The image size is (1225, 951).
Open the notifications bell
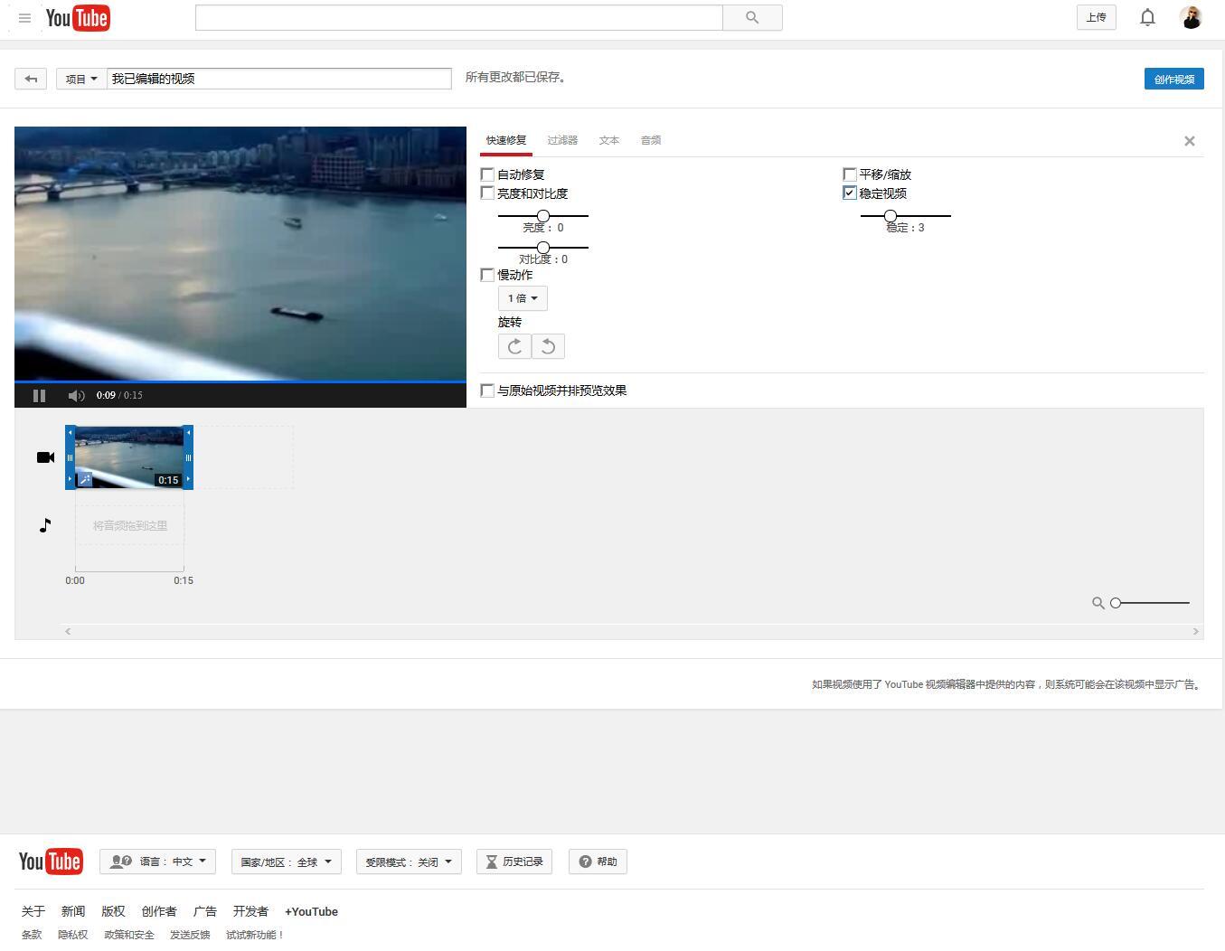pos(1147,17)
